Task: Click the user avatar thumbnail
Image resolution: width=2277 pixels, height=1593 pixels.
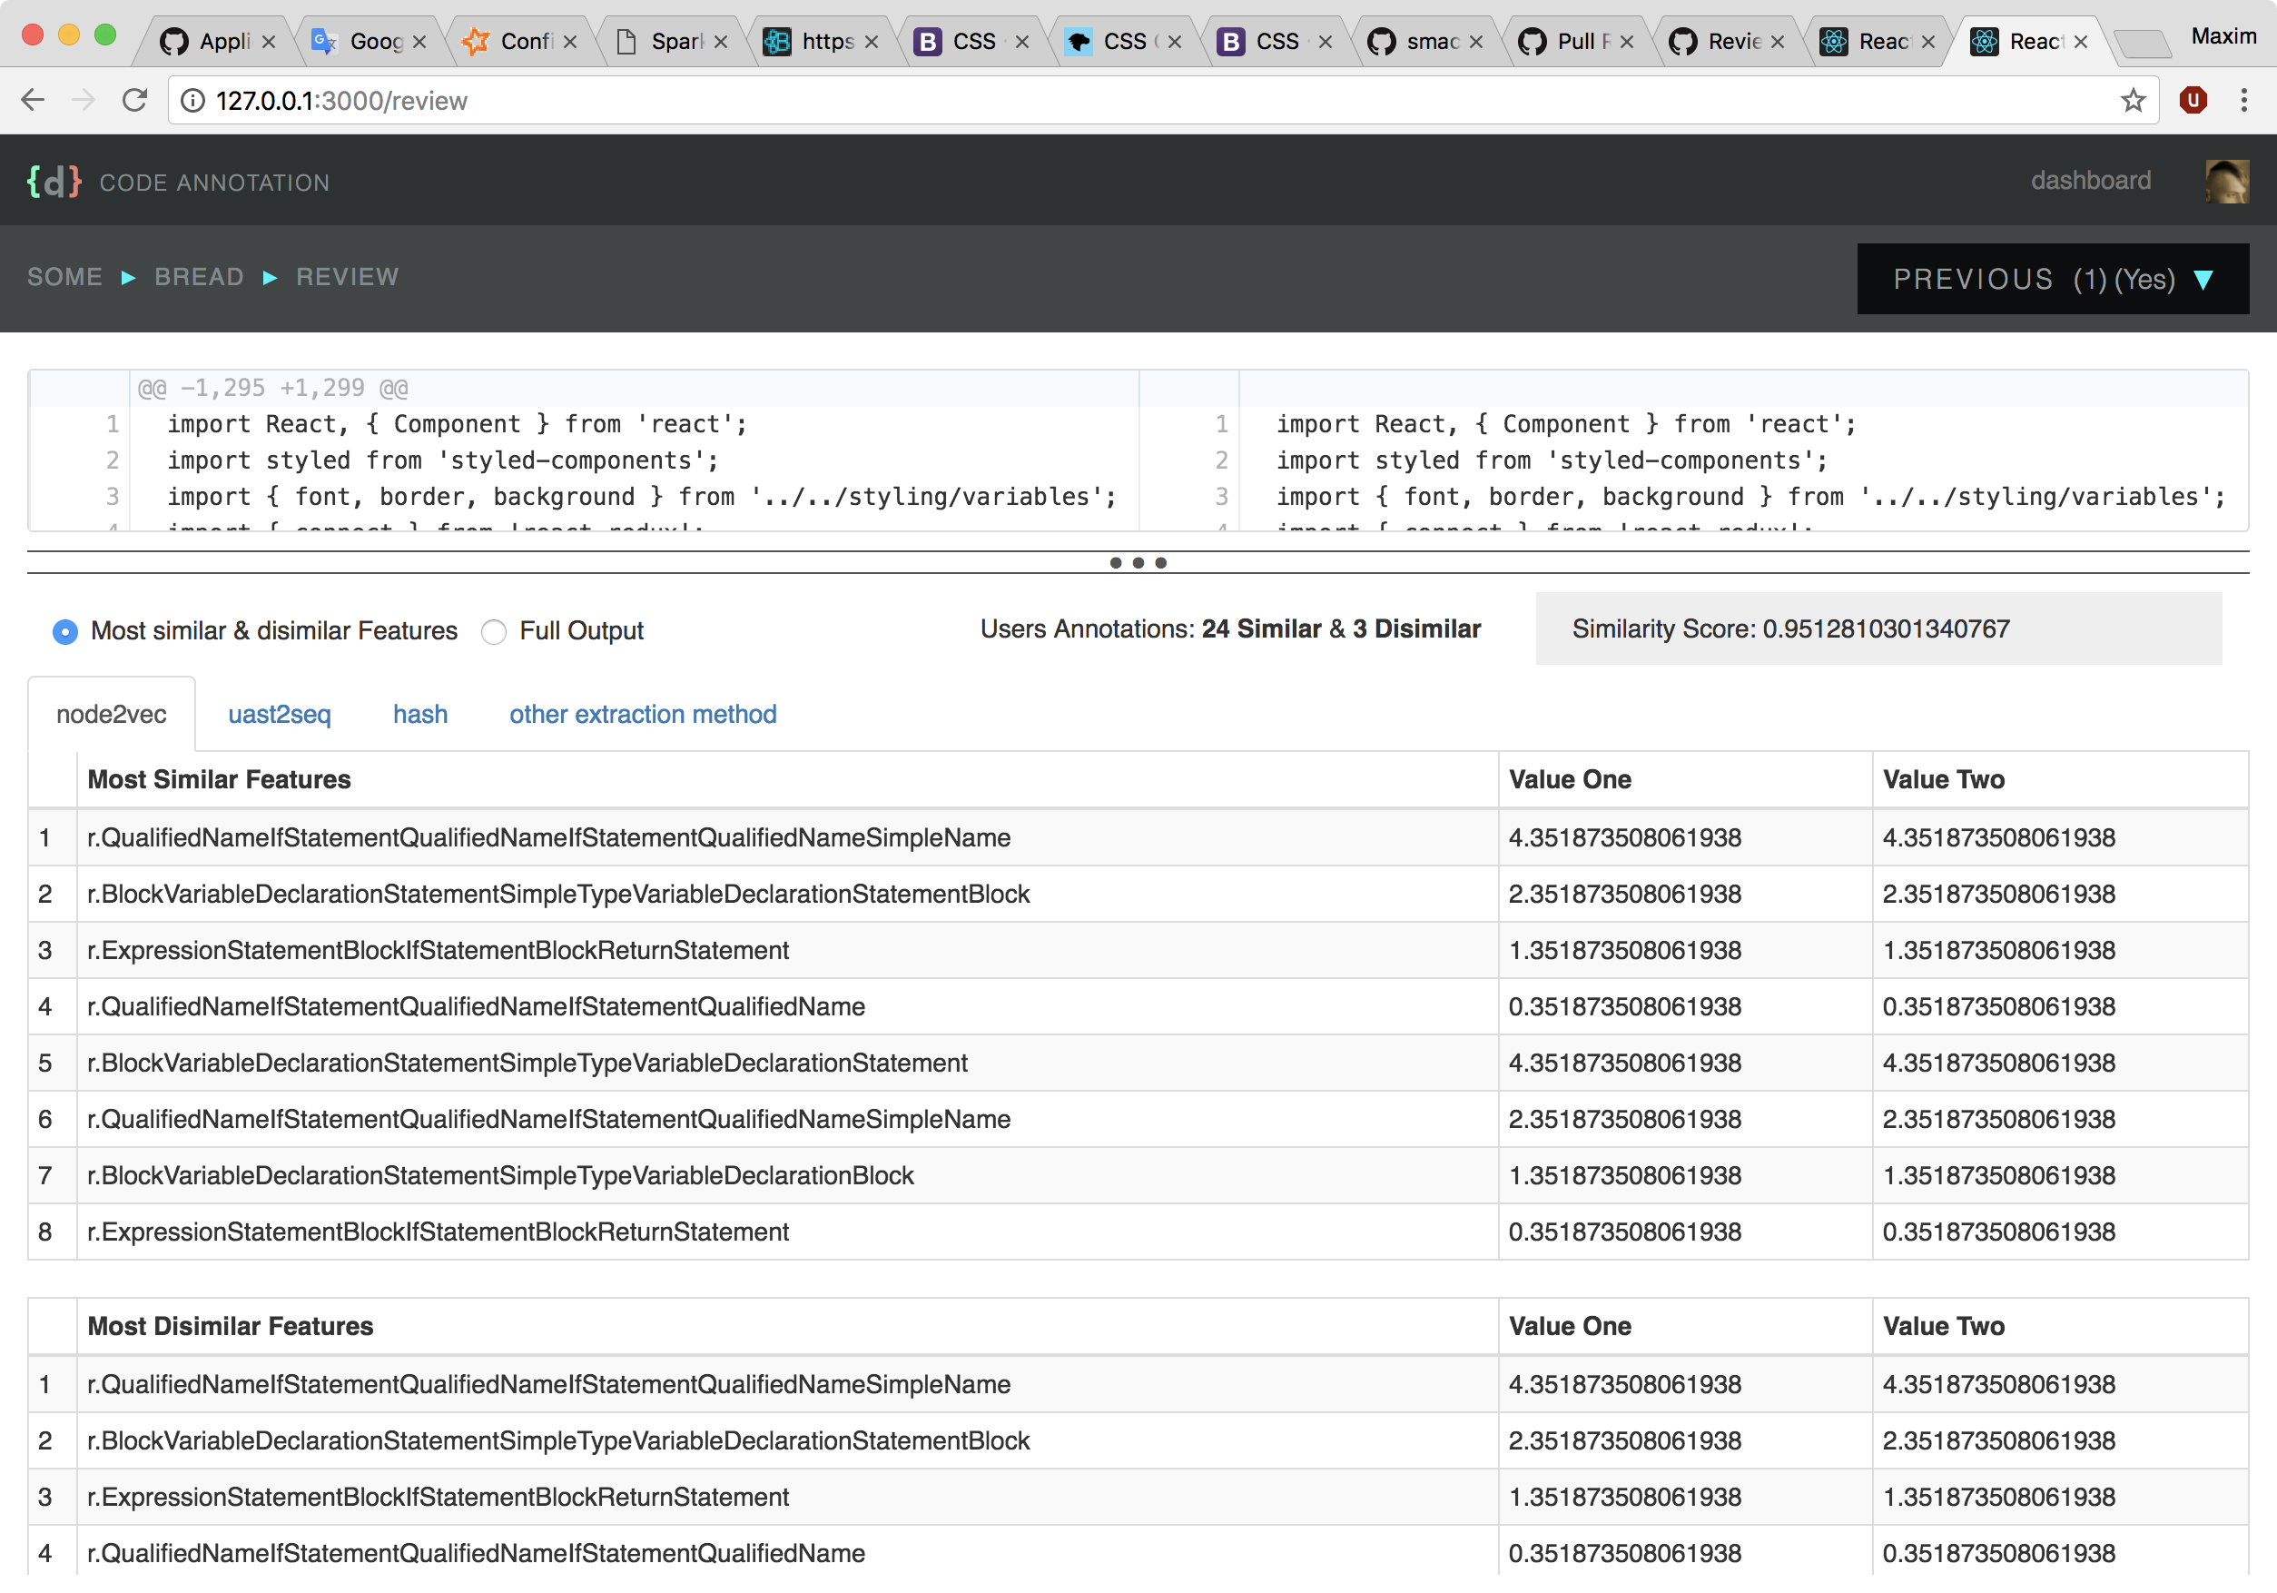Action: (x=2225, y=182)
